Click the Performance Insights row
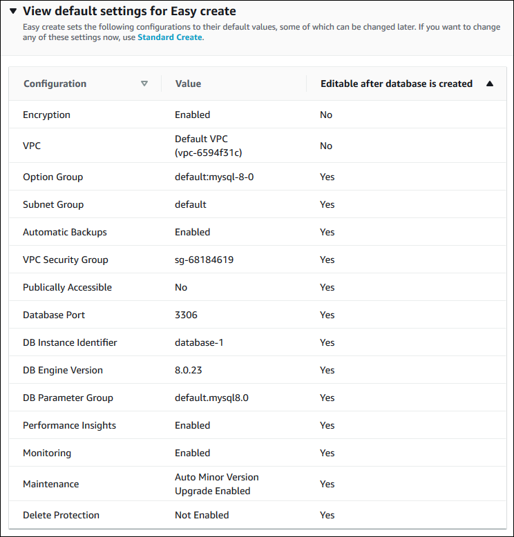The height and width of the screenshot is (537, 514). point(69,425)
